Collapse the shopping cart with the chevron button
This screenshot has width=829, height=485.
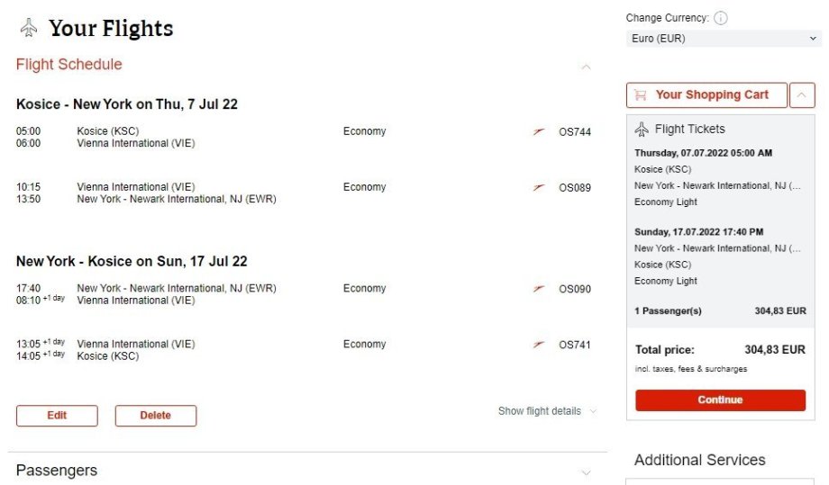pos(802,95)
